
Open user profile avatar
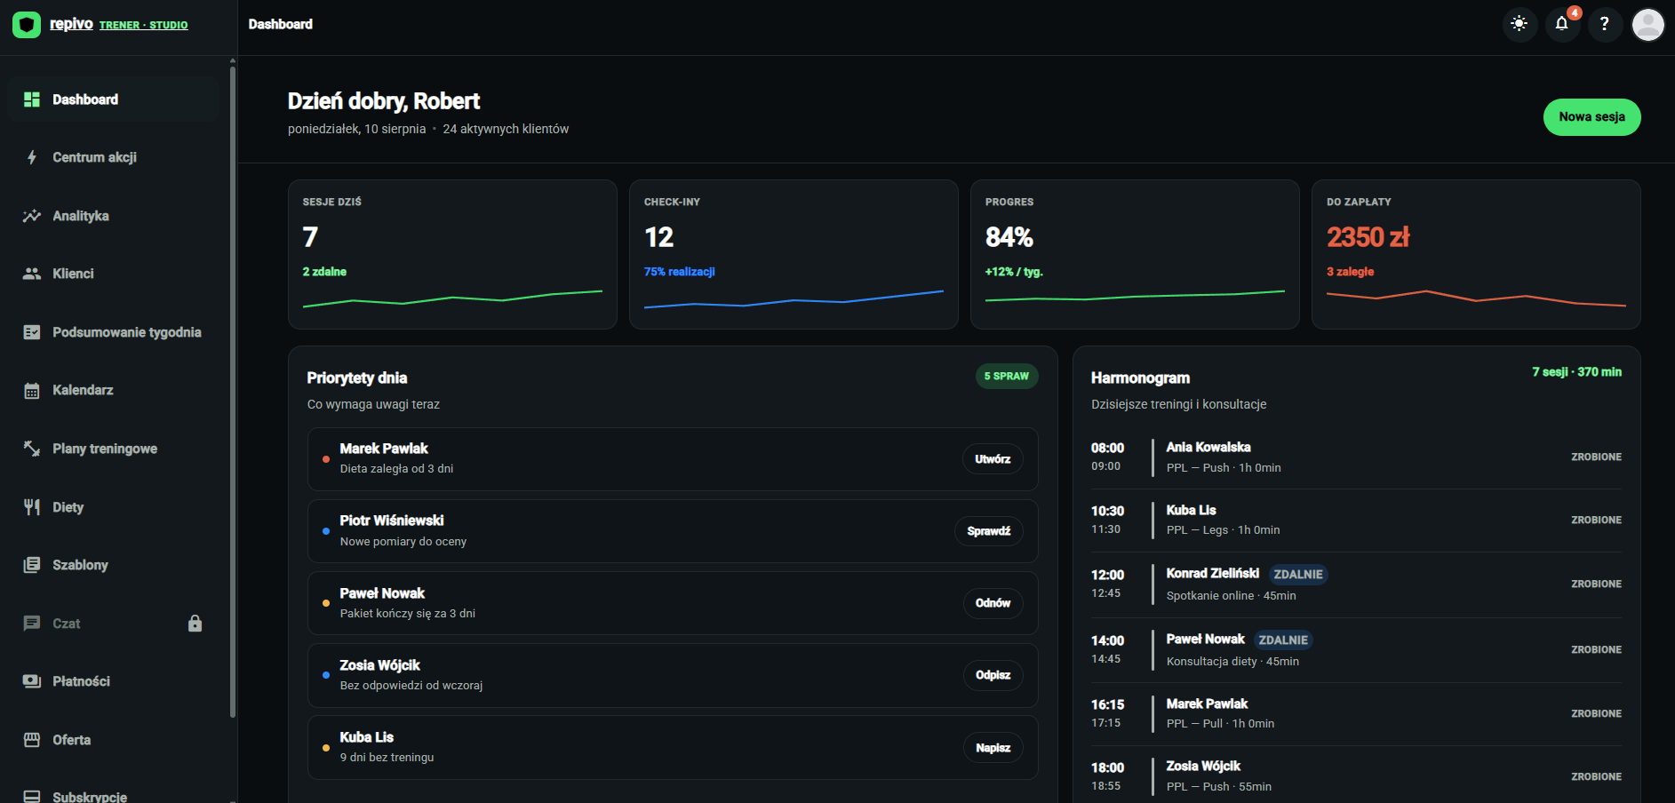coord(1648,24)
